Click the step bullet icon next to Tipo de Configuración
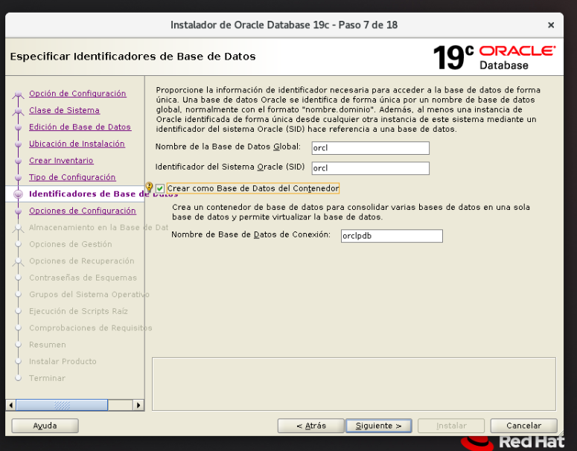 [x=18, y=178]
